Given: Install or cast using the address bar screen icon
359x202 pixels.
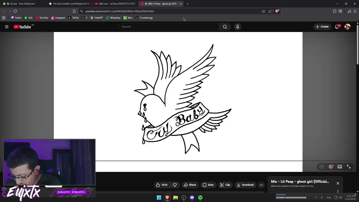Looking at the screenshot, I should pos(264,11).
